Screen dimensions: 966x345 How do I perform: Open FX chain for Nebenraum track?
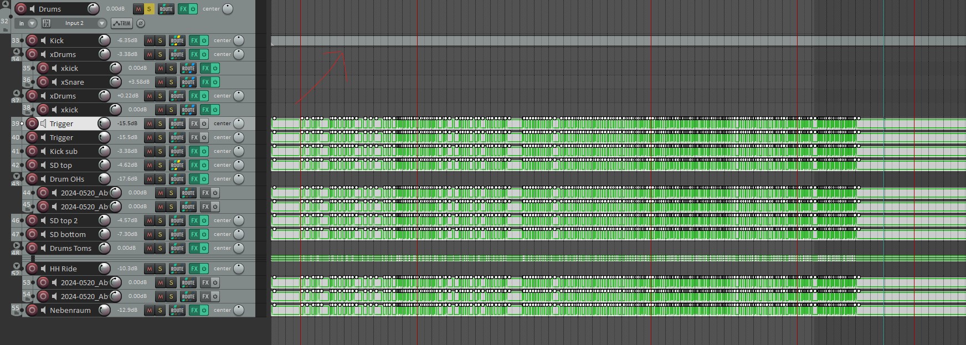coord(194,310)
